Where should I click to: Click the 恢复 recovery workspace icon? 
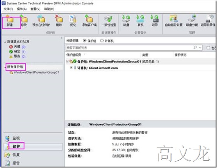[7, 155]
